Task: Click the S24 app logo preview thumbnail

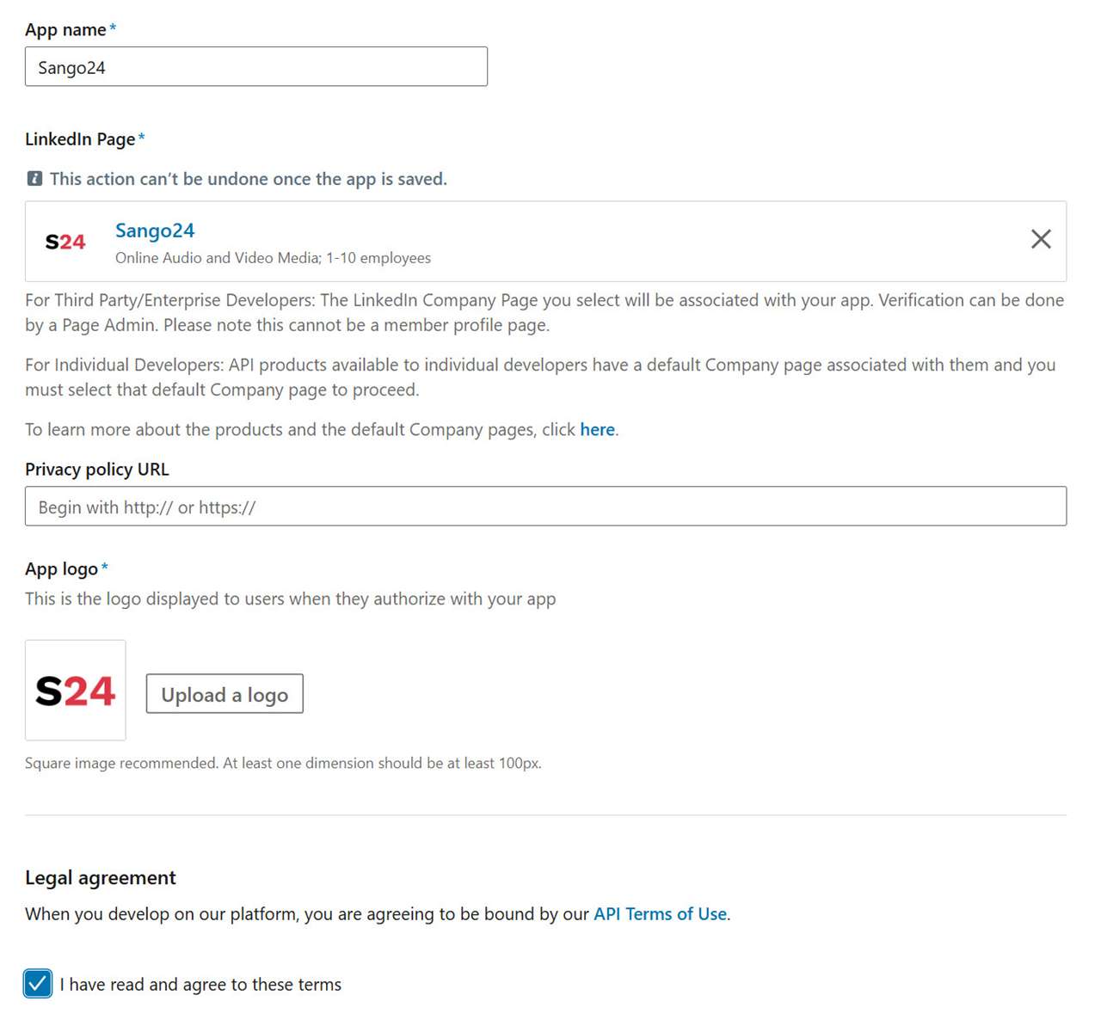Action: coord(76,691)
